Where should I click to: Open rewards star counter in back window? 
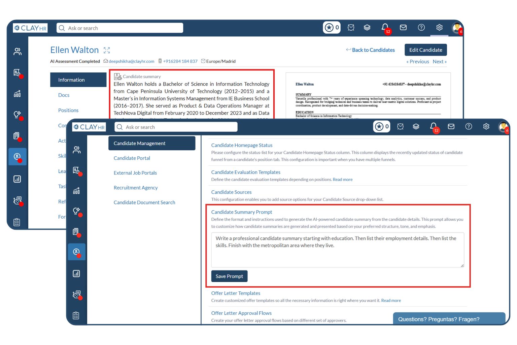(x=332, y=28)
